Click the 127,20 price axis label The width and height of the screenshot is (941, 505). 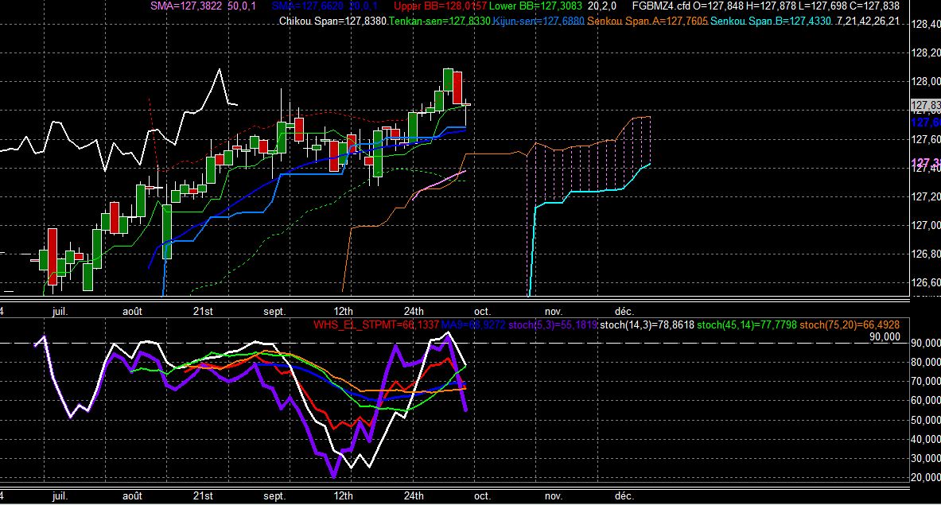click(925, 196)
